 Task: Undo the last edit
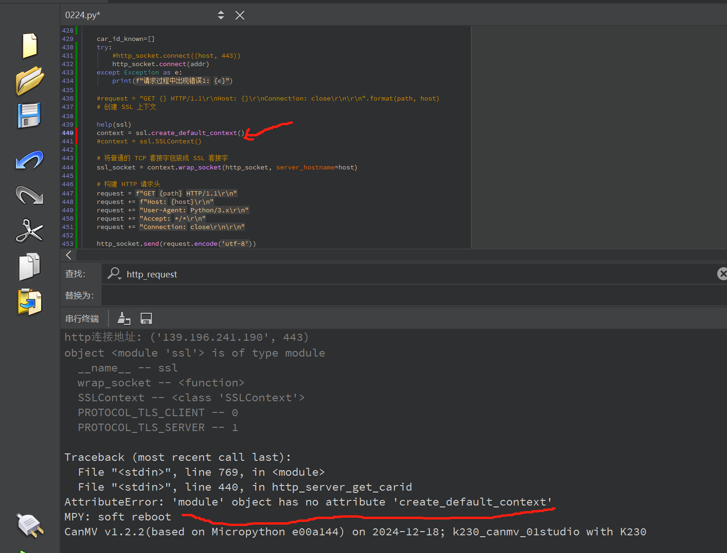tap(30, 160)
